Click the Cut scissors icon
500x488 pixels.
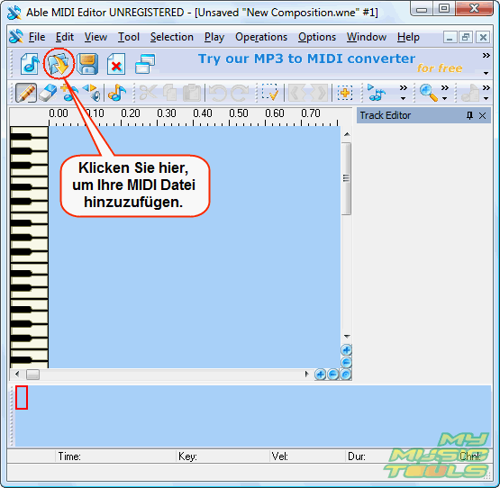149,93
